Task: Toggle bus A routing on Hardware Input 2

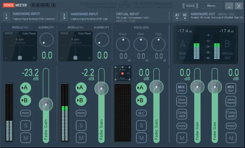Action: tap(81, 88)
